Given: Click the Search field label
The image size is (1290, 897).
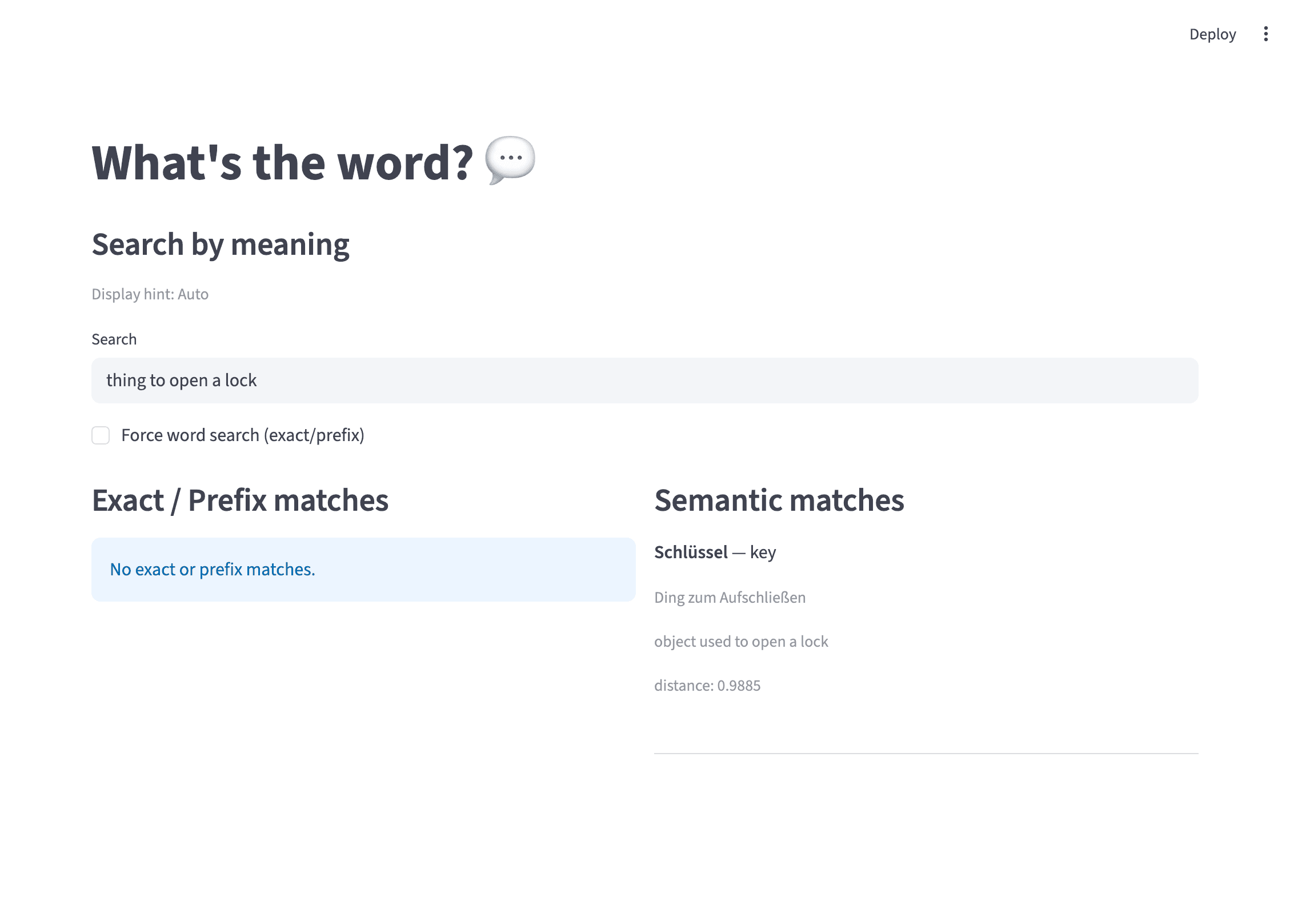Looking at the screenshot, I should (114, 339).
